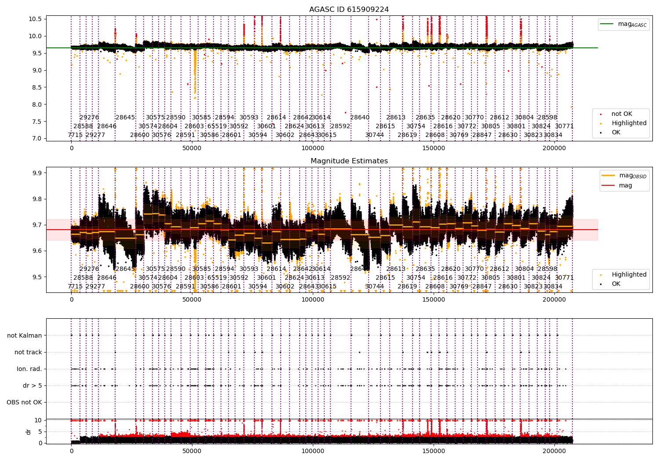The width and height of the screenshot is (659, 461).
Task: Click obsid label 29277 in middle panel
Action: click(95, 287)
